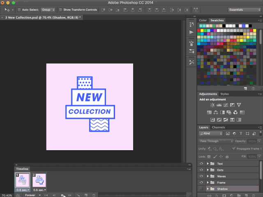Select the Timeline tab
Screen dimensions: 263x197
[22, 169]
